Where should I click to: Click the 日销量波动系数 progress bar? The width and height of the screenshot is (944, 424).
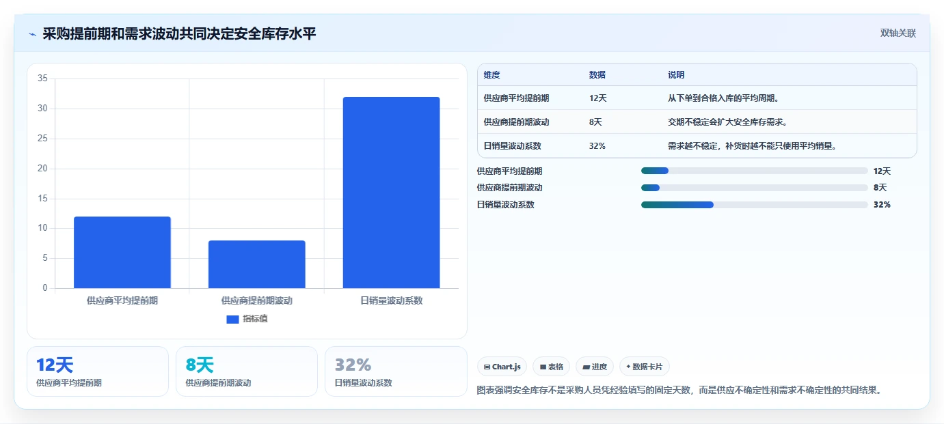(754, 205)
